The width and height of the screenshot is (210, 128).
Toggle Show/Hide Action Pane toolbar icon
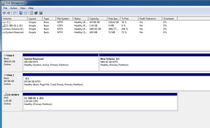coord(26,13)
